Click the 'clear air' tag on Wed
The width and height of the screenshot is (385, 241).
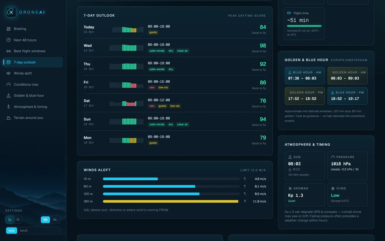[183, 51]
